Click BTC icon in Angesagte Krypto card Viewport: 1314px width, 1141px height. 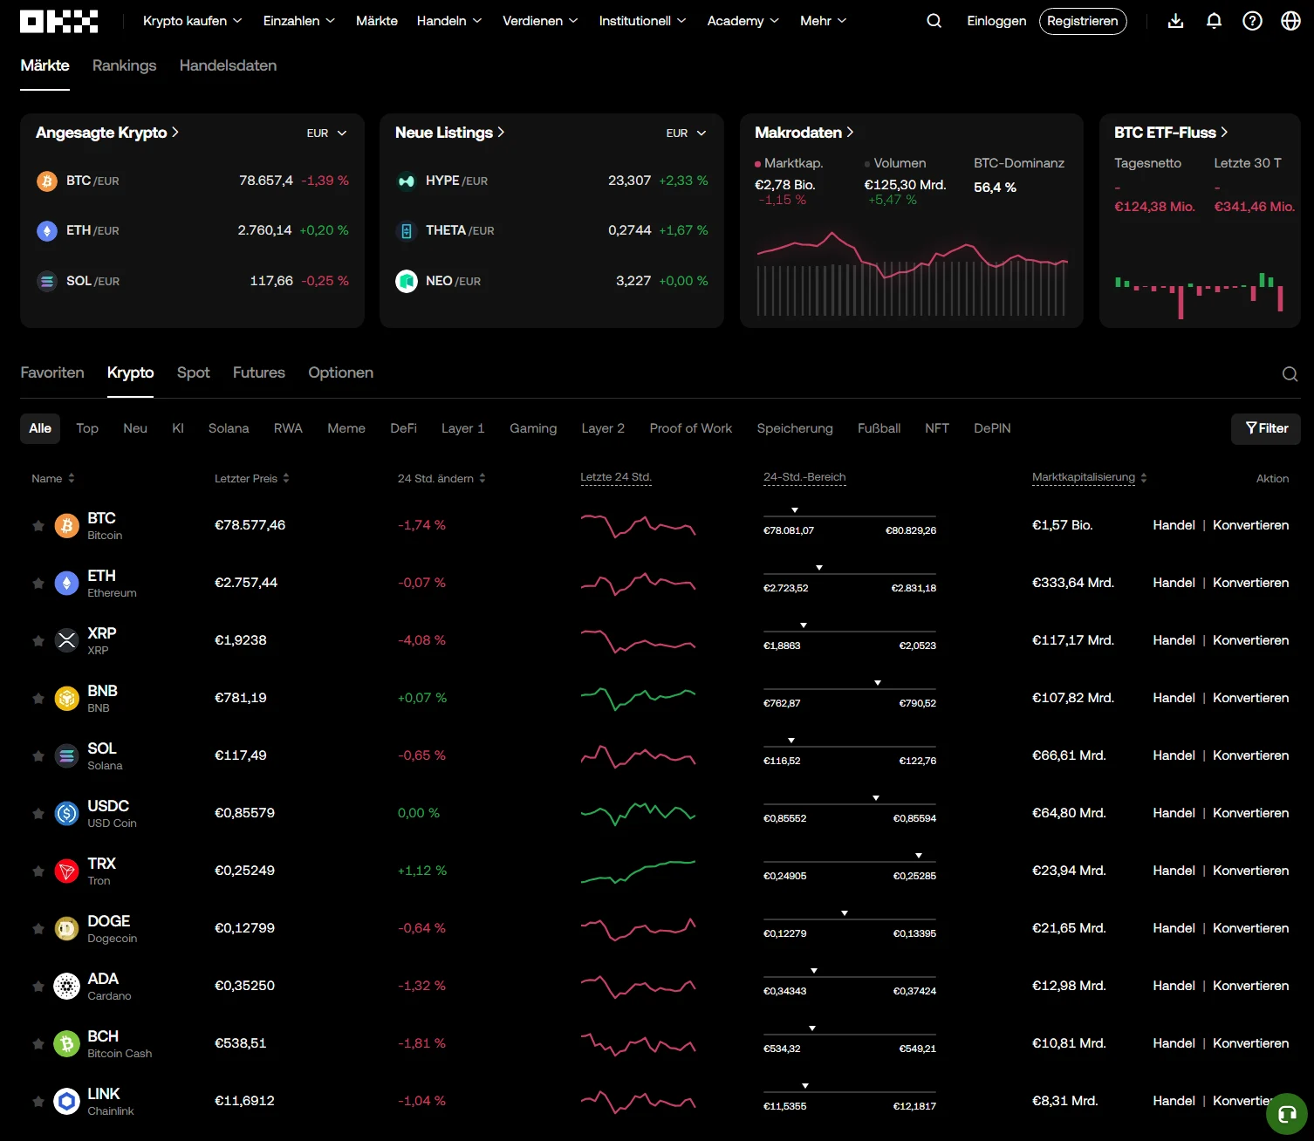(47, 181)
